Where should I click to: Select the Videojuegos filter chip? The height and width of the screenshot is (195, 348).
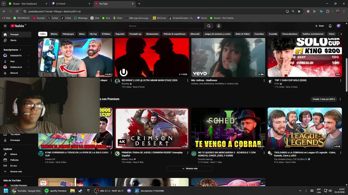[68, 34]
